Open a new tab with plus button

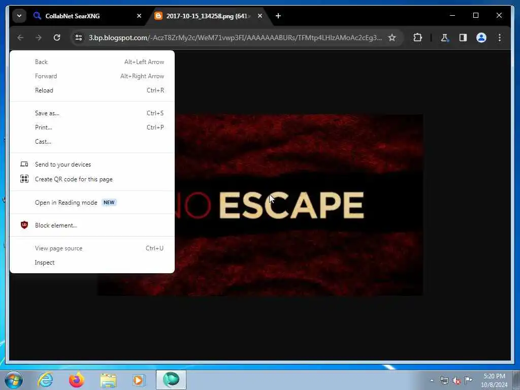coord(278,16)
